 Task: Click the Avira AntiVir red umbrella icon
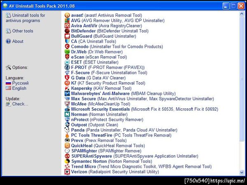[x=67, y=25]
